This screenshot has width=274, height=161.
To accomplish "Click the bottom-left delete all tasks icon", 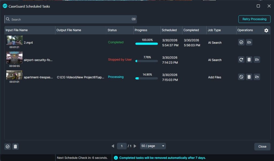I will [16, 147].
